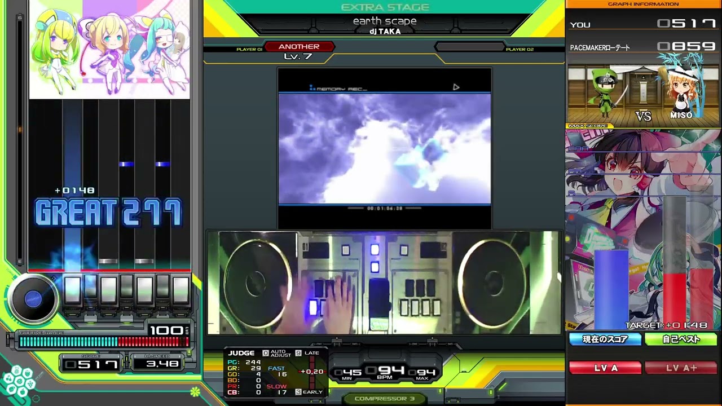Click the AUTO ADJUST value box

[266, 353]
